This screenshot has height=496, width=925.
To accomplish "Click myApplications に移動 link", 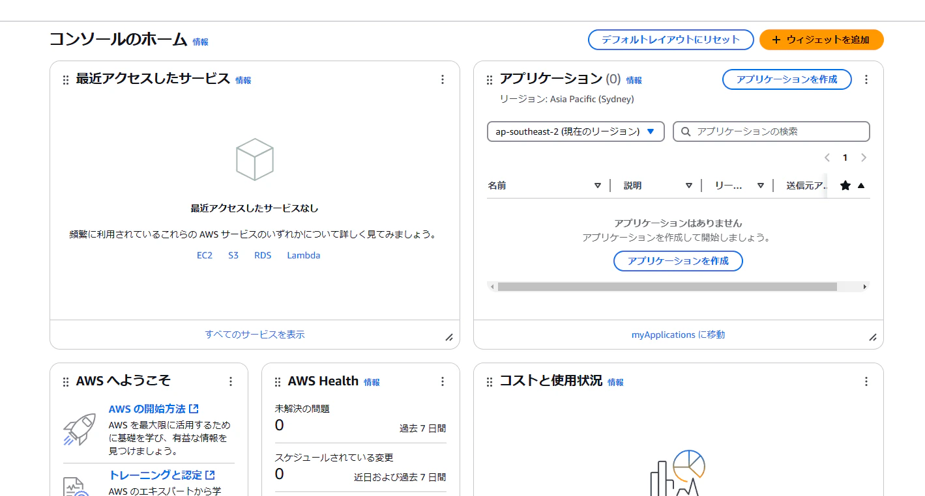I will coord(678,335).
